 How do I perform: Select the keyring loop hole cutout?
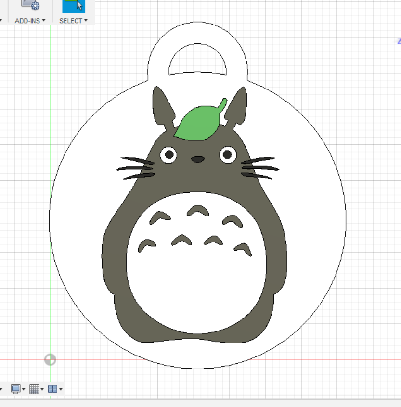click(197, 60)
